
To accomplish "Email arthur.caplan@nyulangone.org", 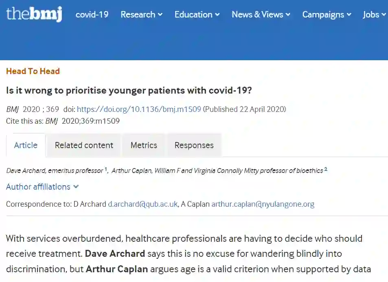I will tap(263, 204).
